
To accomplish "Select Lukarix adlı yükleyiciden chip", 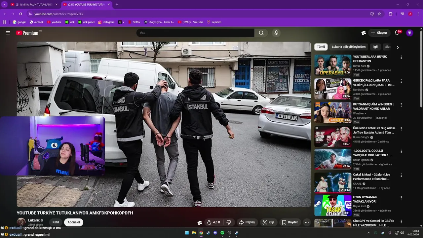I will point(349,47).
